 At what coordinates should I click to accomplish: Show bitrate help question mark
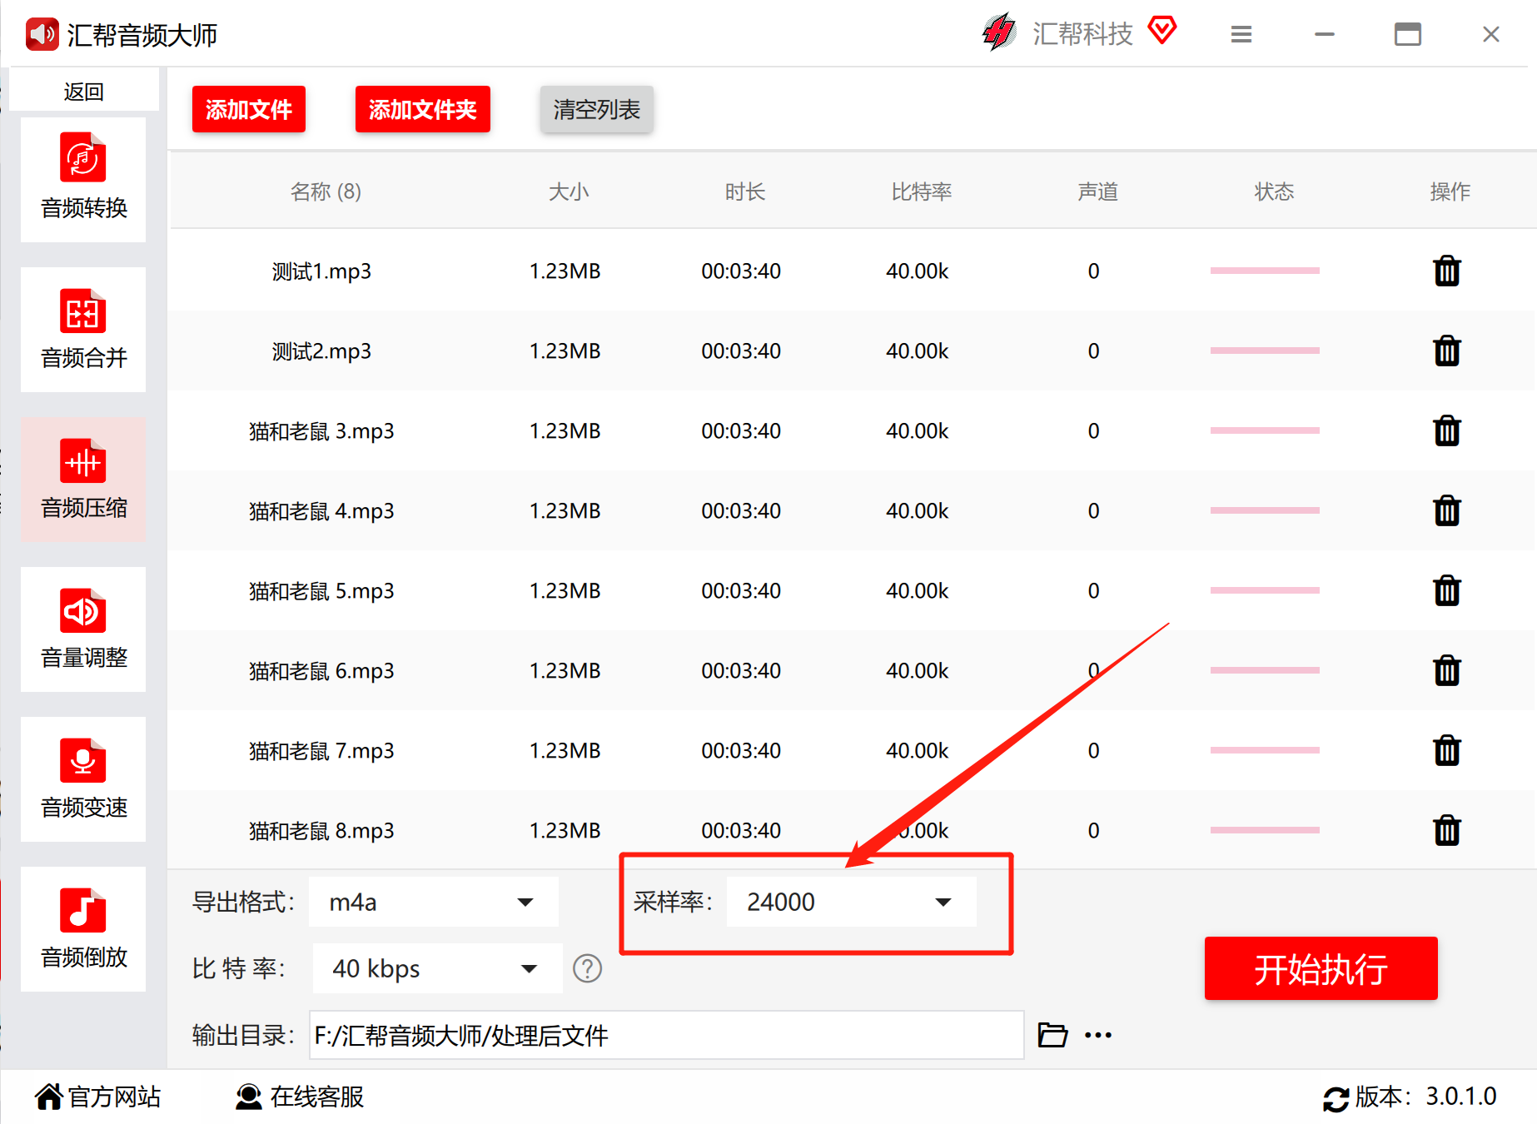click(x=587, y=968)
